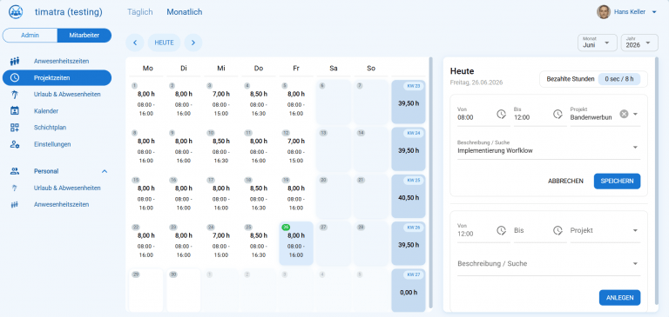Image resolution: width=669 pixels, height=317 pixels.
Task: Switch to Admin mode toggle
Action: point(30,36)
